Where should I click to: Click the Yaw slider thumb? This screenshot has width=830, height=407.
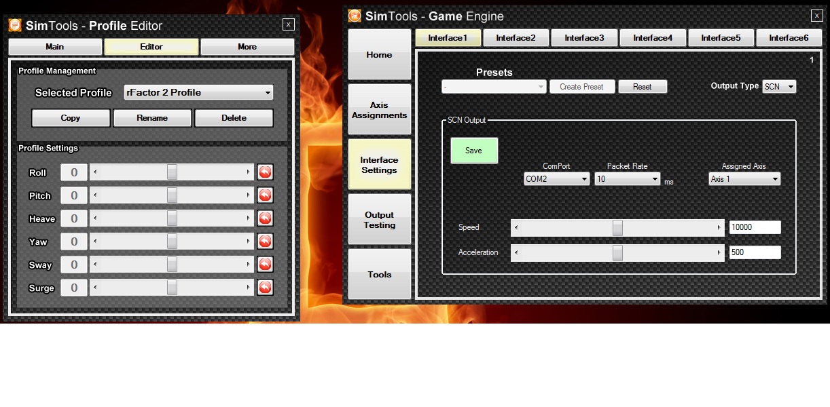click(x=173, y=241)
